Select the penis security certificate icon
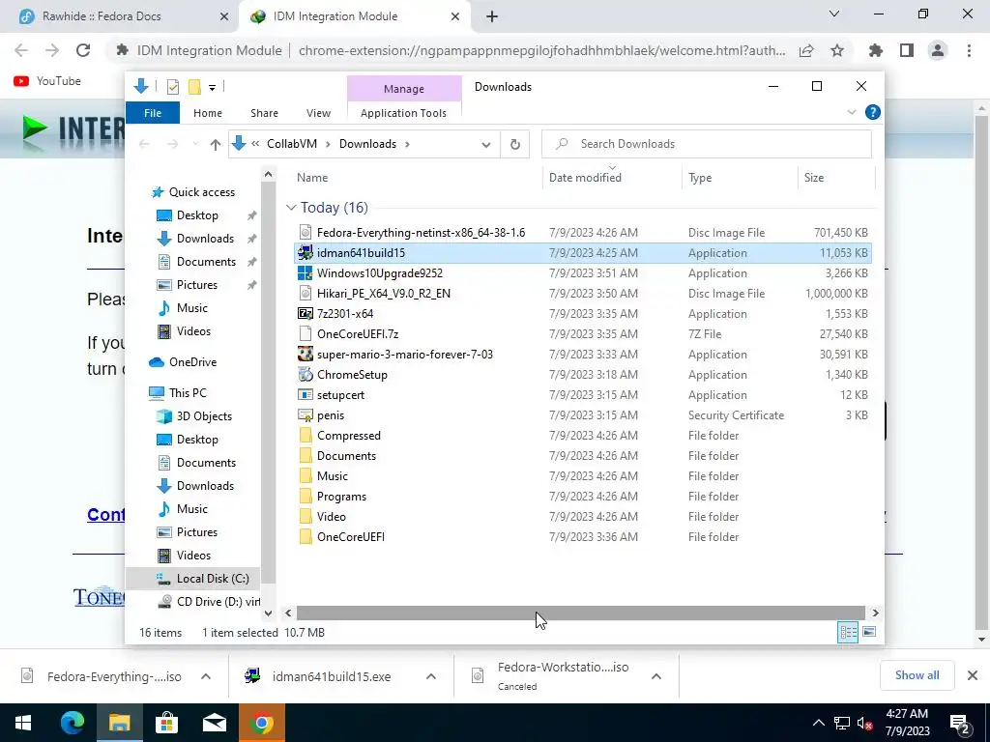This screenshot has height=742, width=990. coord(305,415)
